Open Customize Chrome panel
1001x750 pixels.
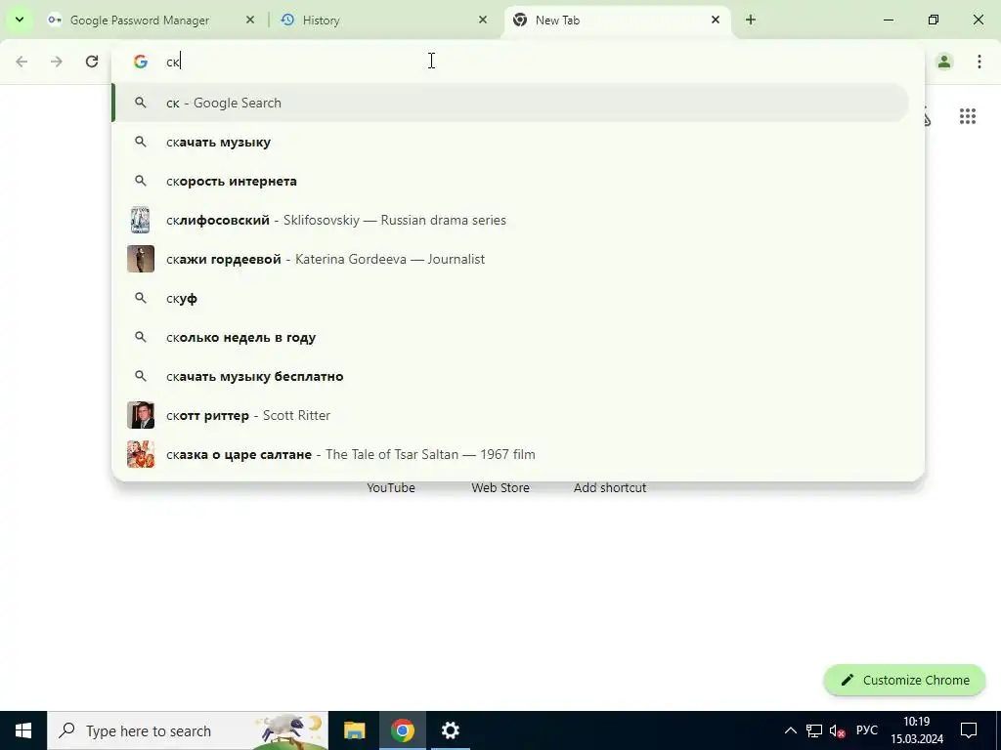coord(904,680)
